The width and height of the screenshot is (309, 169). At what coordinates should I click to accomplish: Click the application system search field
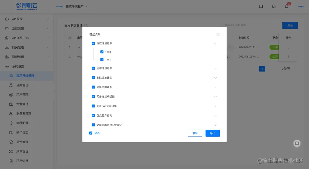250,25
